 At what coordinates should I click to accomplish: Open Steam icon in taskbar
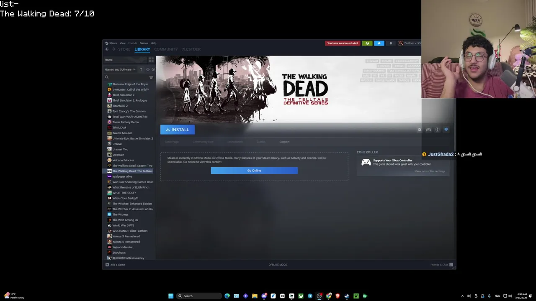click(347, 296)
